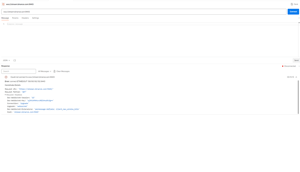
Task: Click the Sec-WebSocket-Extensions value
Action: [x=57, y=109]
